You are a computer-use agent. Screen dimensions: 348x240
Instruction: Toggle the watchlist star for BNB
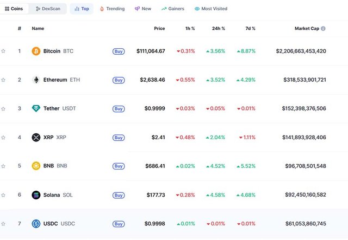3,166
